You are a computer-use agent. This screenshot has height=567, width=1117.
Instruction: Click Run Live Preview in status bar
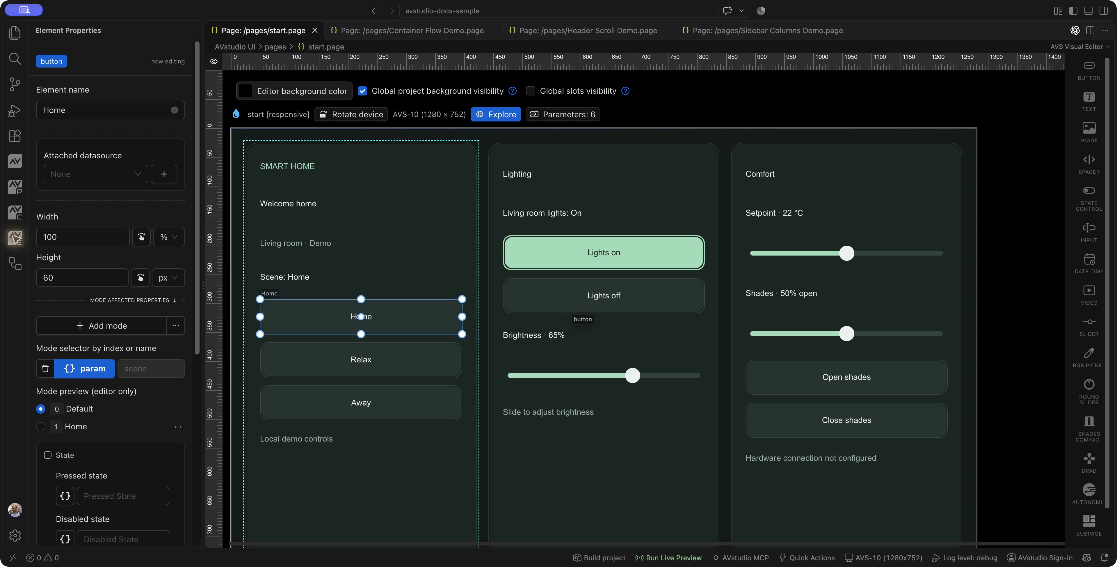(x=668, y=558)
